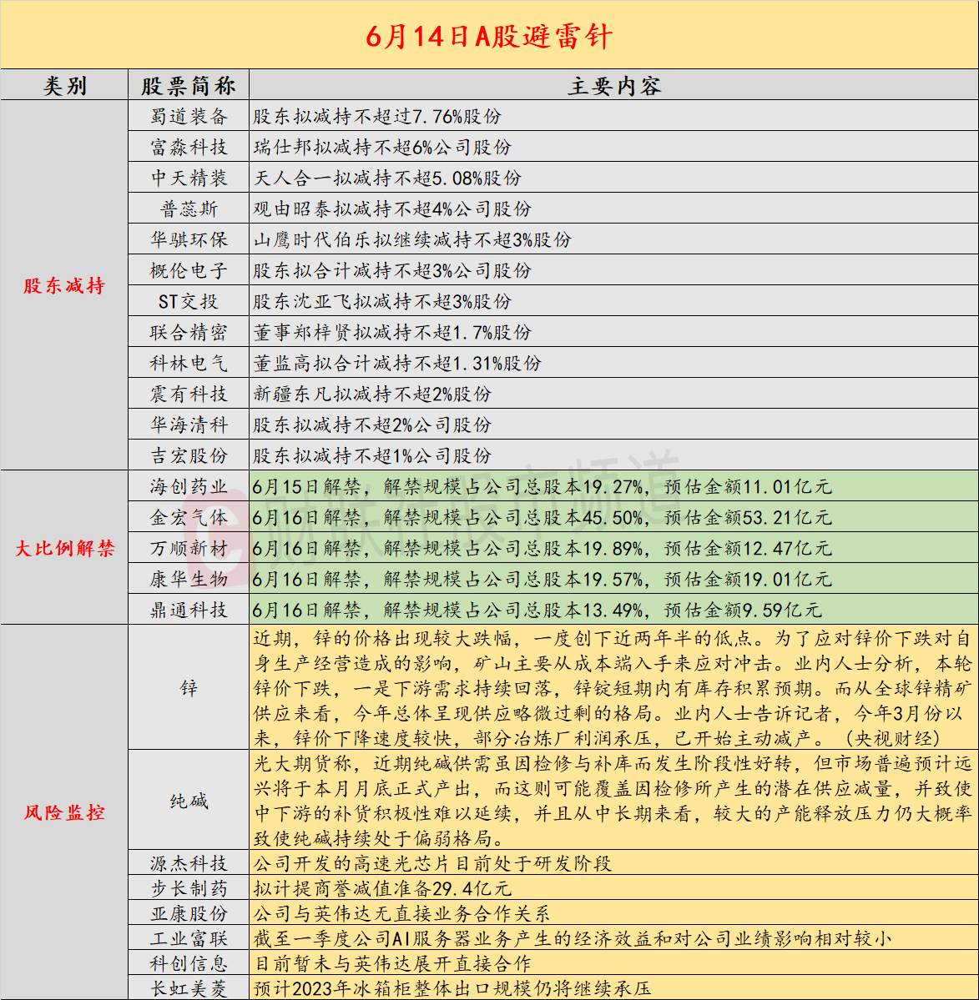This screenshot has height=1000, width=979.
Task: Select stock name 概伦电子
Action: [189, 270]
